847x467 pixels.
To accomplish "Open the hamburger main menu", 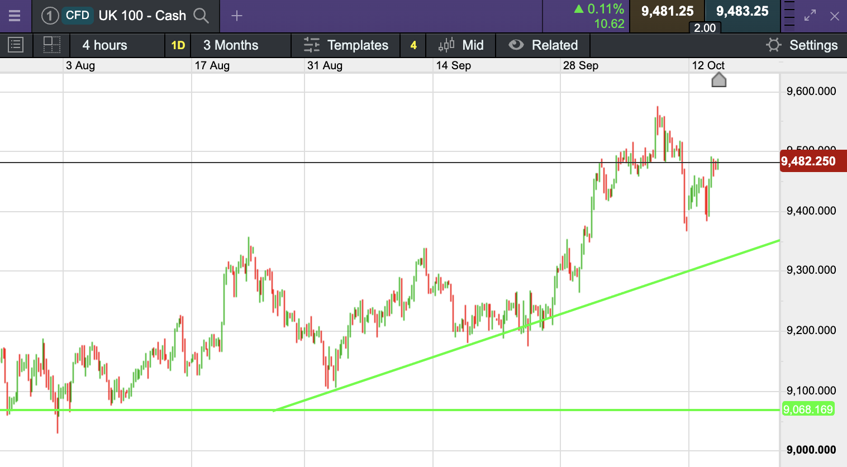I will pyautogui.click(x=15, y=16).
